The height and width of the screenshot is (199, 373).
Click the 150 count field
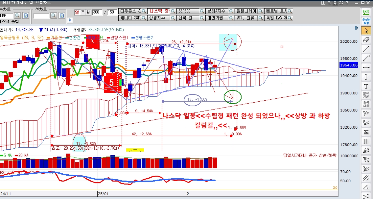pos(112,12)
